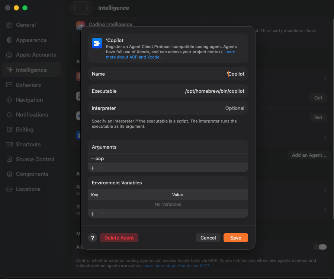Click the upper Get button

[318, 98]
